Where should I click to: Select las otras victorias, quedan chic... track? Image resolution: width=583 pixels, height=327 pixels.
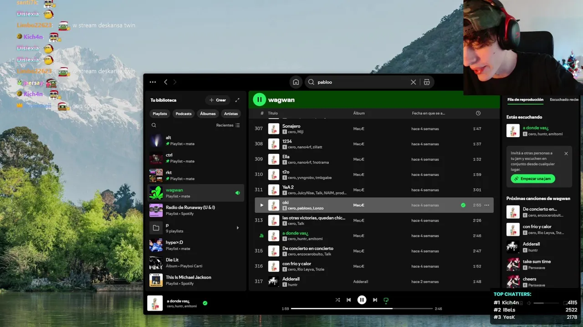(x=314, y=218)
